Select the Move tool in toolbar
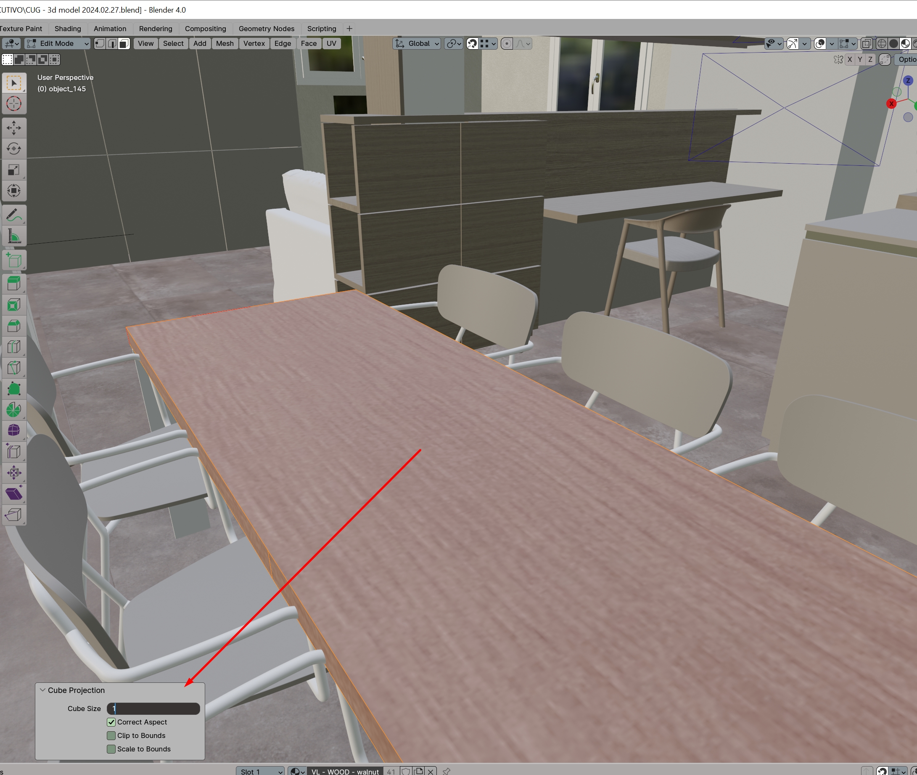This screenshot has height=775, width=917. pos(13,128)
